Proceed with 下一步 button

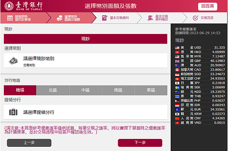140,143
